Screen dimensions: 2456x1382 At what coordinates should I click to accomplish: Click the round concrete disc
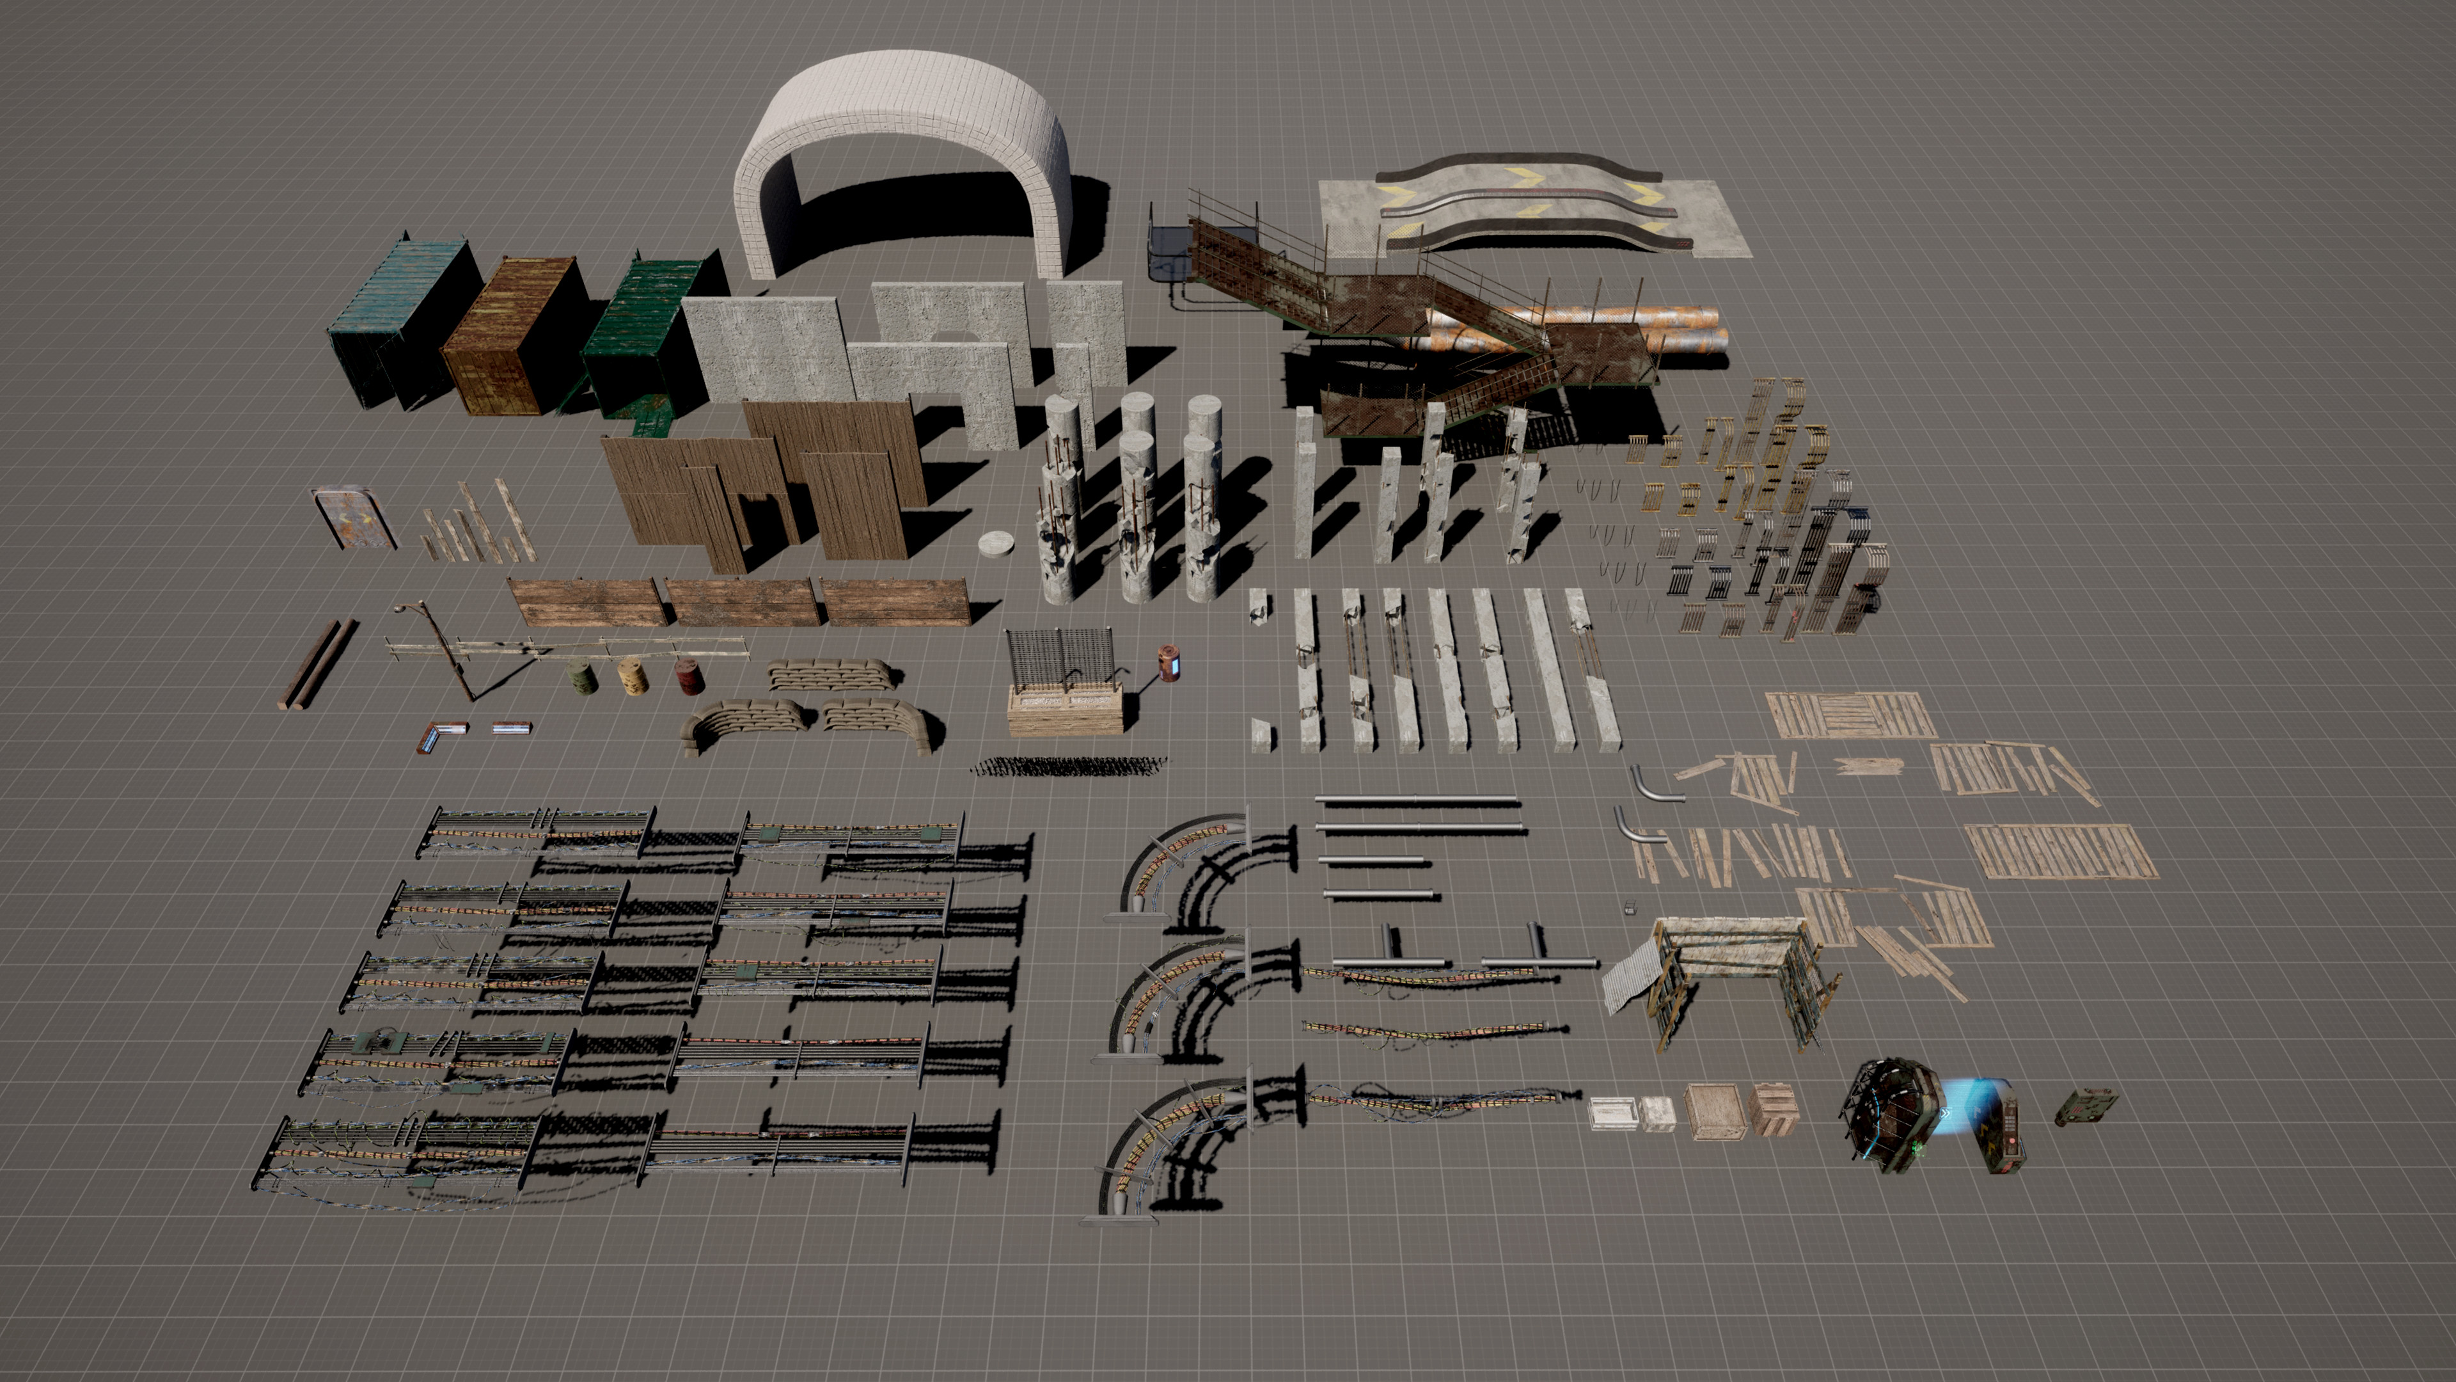997,544
